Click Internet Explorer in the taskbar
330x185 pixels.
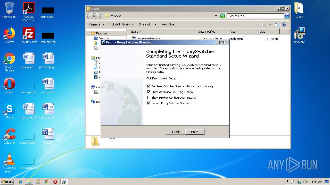tap(21, 182)
